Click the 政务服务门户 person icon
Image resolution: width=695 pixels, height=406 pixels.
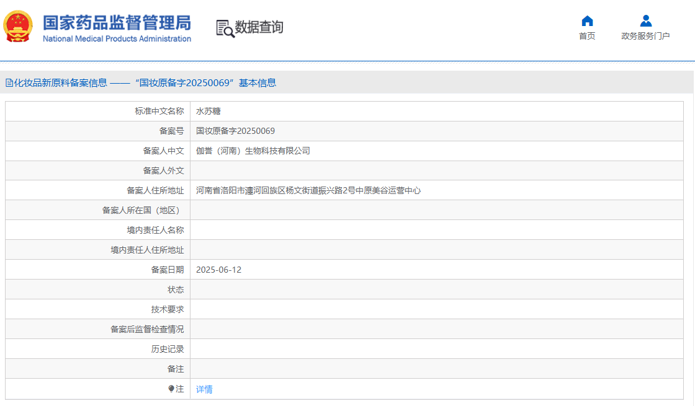point(645,21)
